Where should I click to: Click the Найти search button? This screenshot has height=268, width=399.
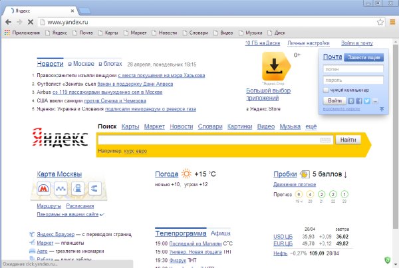(348, 140)
